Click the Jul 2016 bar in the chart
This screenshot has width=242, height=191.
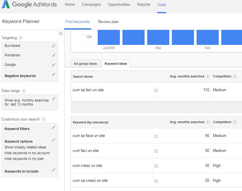[x=109, y=37]
